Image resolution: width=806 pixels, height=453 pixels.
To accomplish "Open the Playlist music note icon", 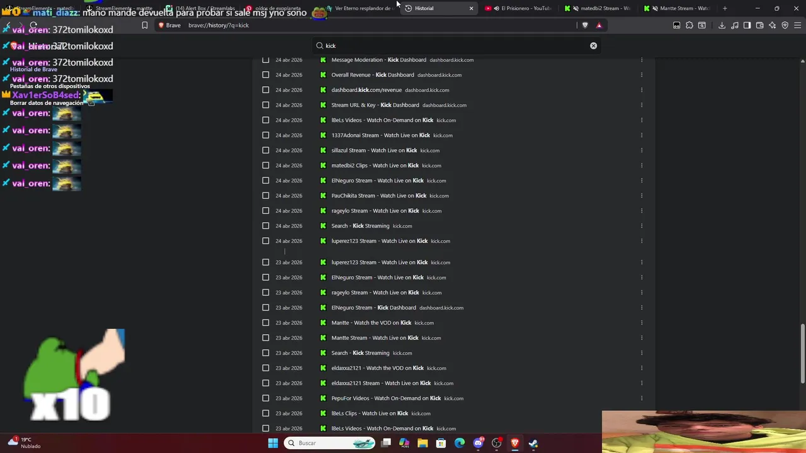I will [734, 25].
